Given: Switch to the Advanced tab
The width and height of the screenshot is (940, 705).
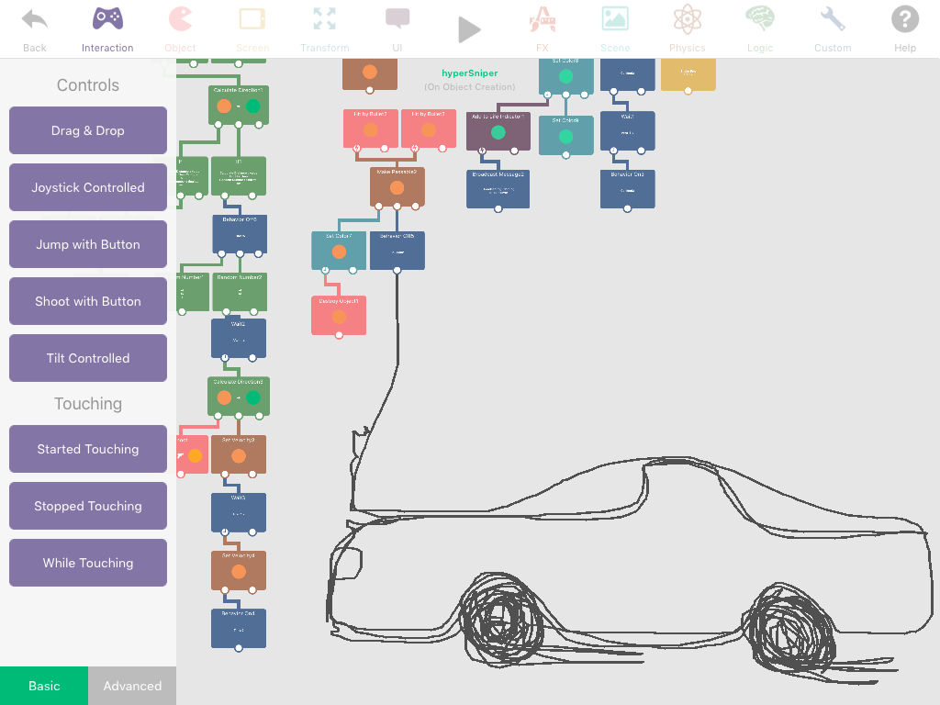Looking at the screenshot, I should click(x=132, y=686).
